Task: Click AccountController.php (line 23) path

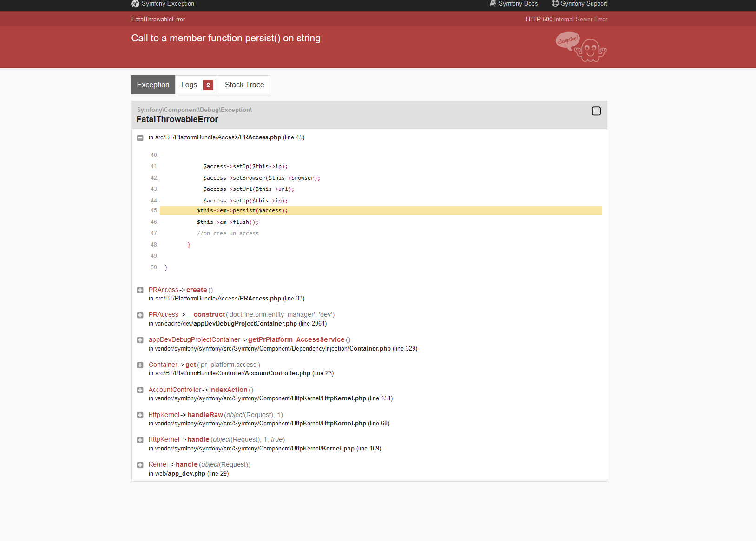Action: point(241,373)
